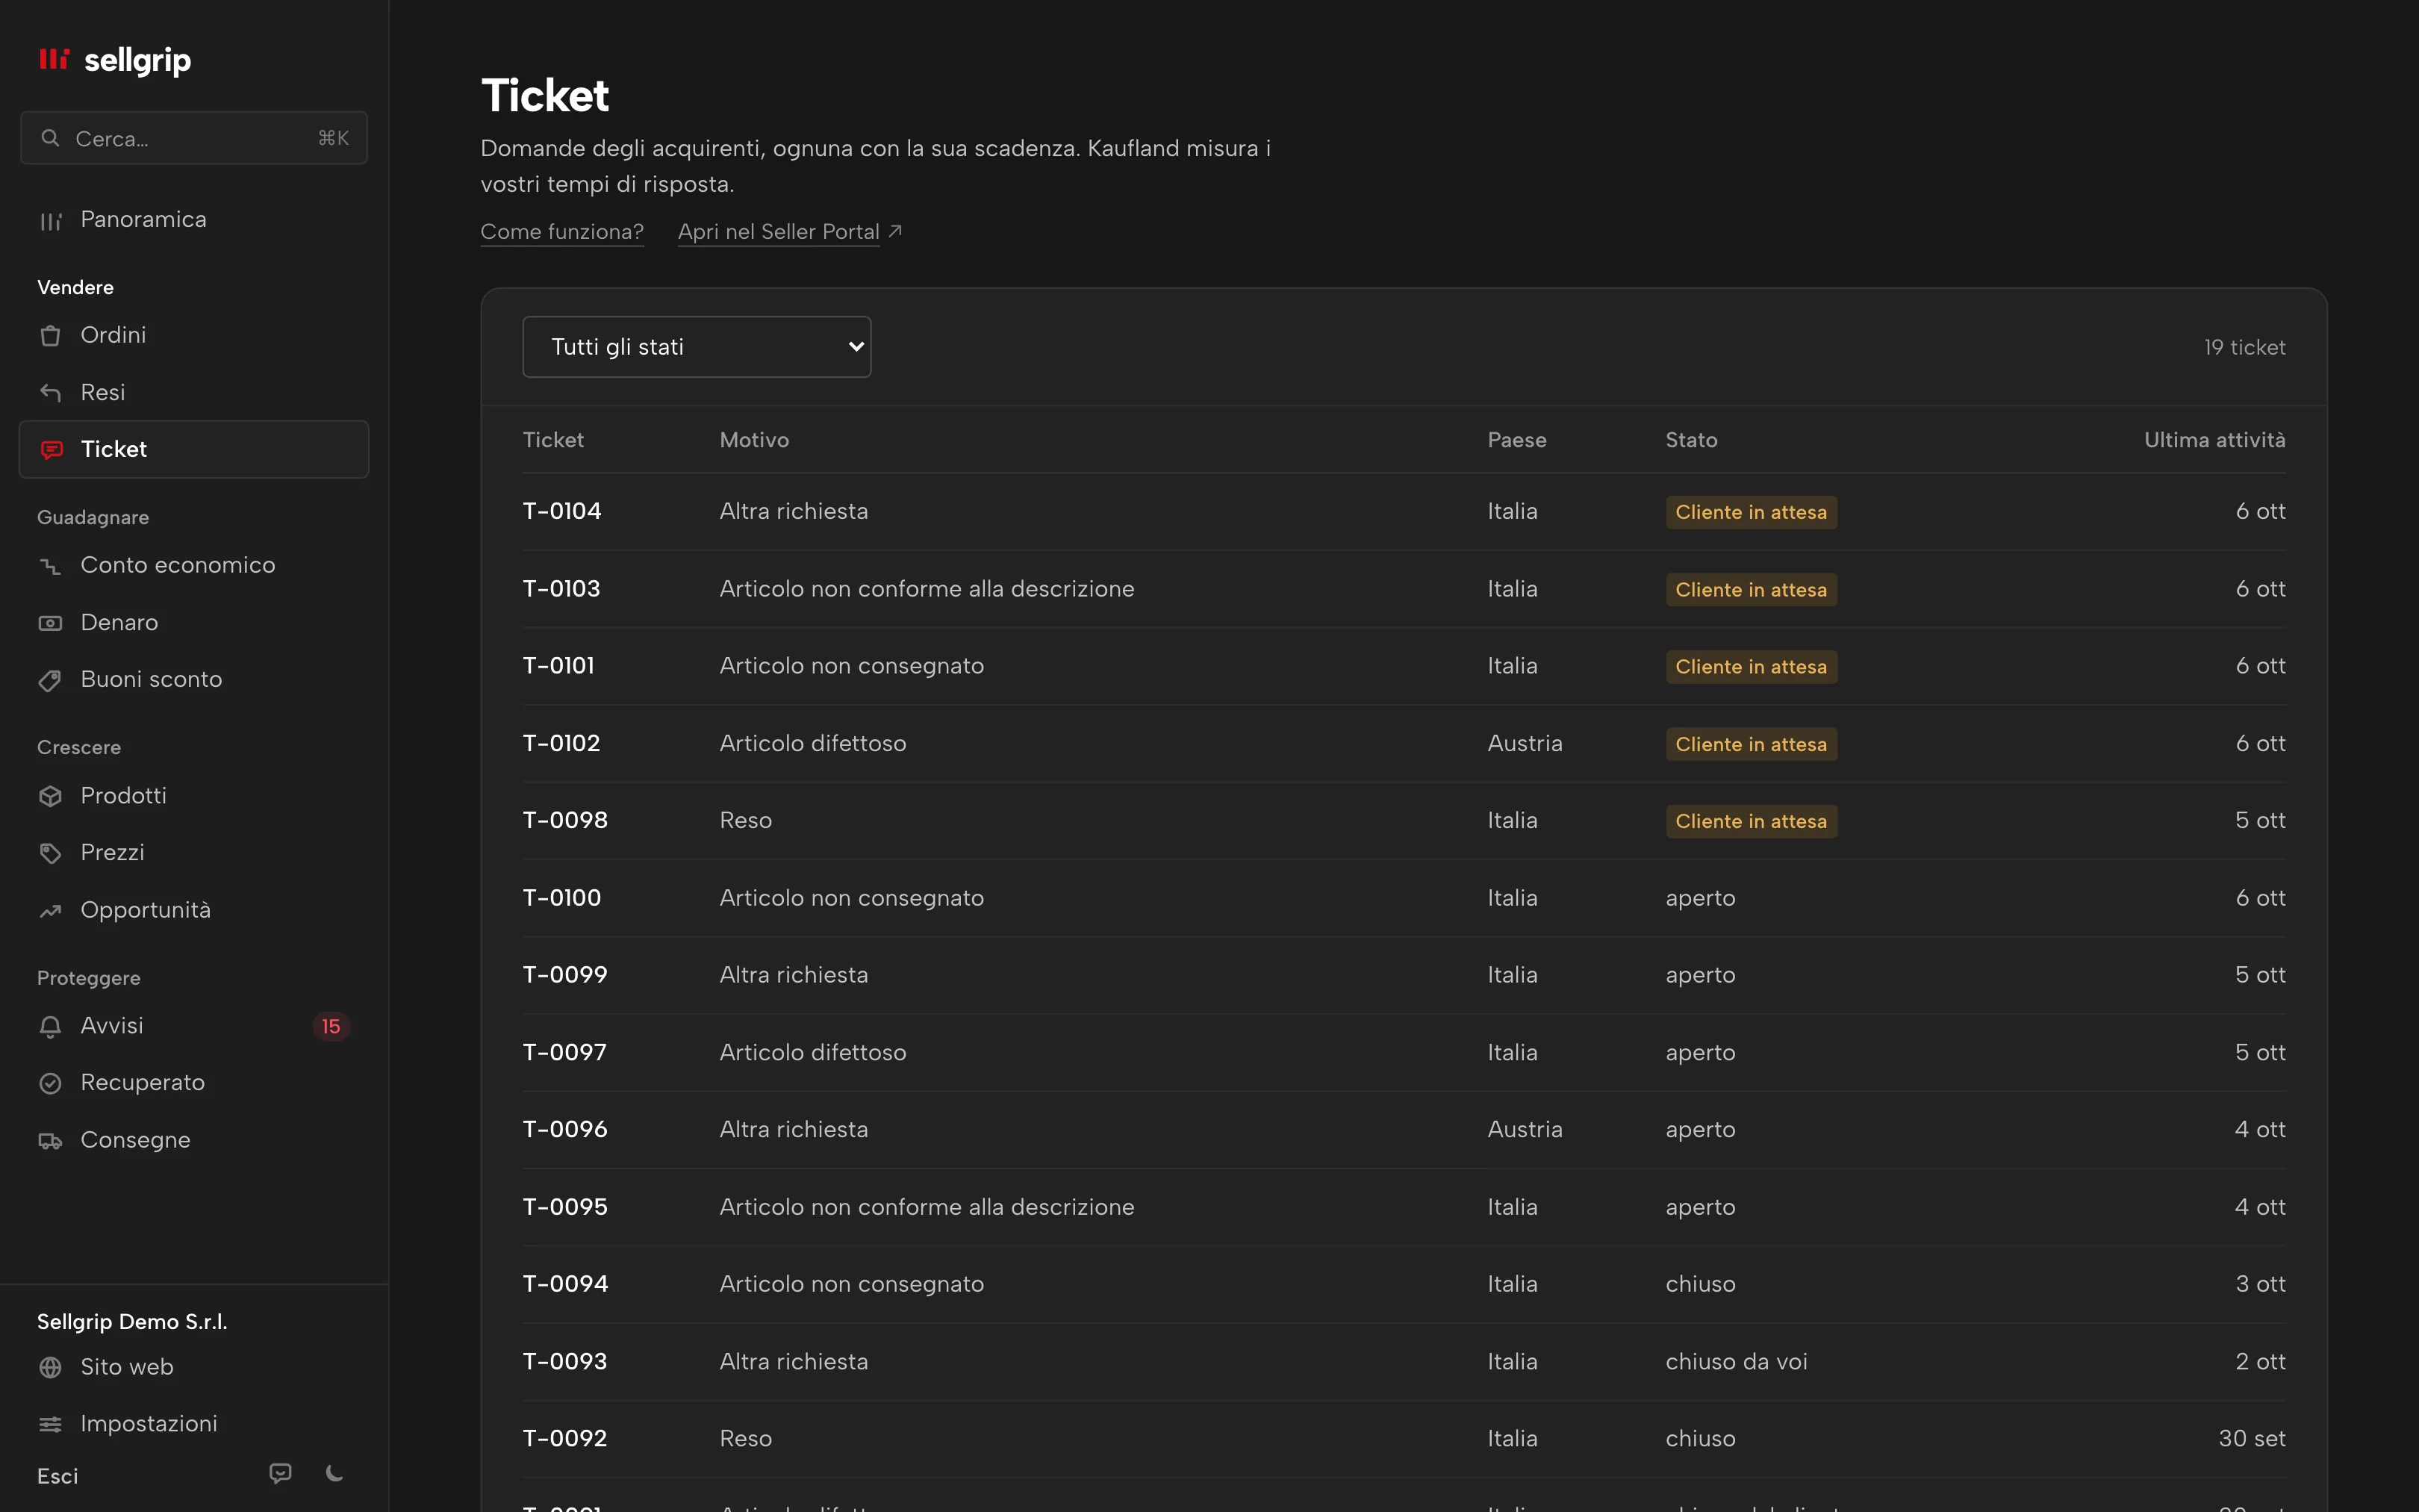Click the Avvisi bell icon

click(x=50, y=1026)
